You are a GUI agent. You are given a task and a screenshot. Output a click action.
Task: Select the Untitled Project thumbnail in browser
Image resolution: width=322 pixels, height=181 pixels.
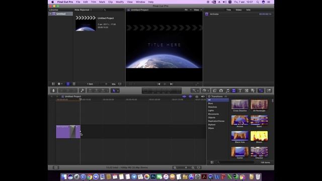86,24
